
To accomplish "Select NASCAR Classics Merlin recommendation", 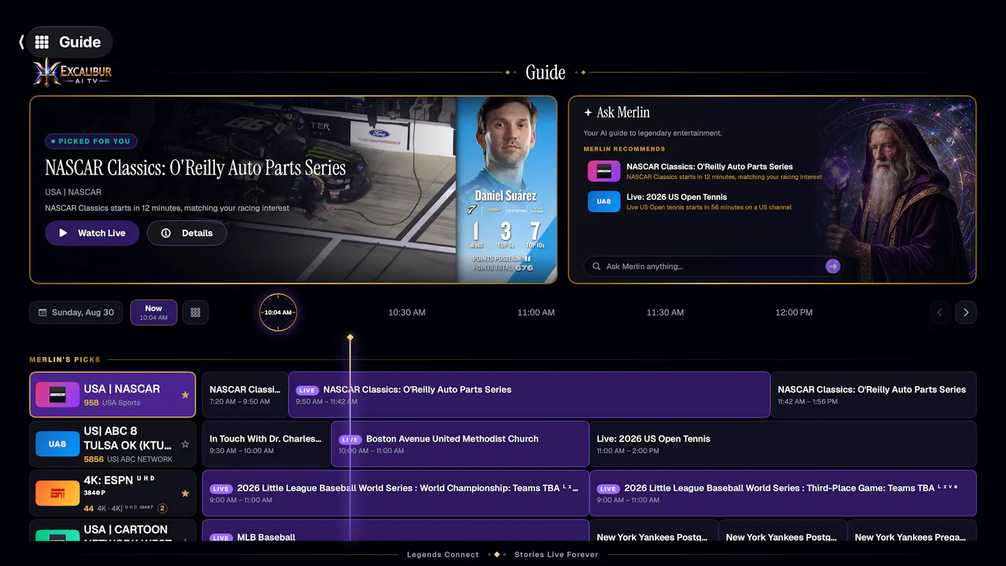I will [x=705, y=171].
